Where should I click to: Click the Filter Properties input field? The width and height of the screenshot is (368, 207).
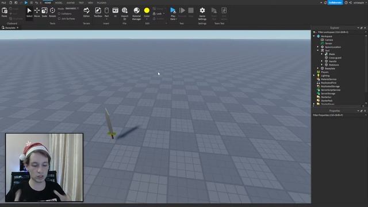(x=339, y=115)
